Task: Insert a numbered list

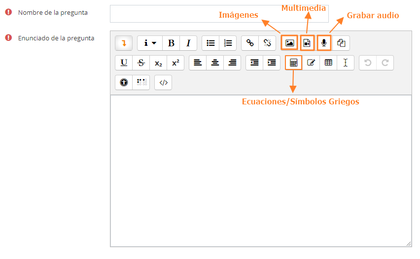Action: click(x=228, y=43)
